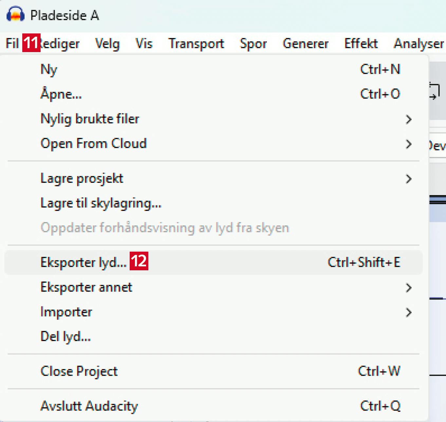Click the Audacity headphones logo icon
This screenshot has width=446, height=422.
coord(15,14)
